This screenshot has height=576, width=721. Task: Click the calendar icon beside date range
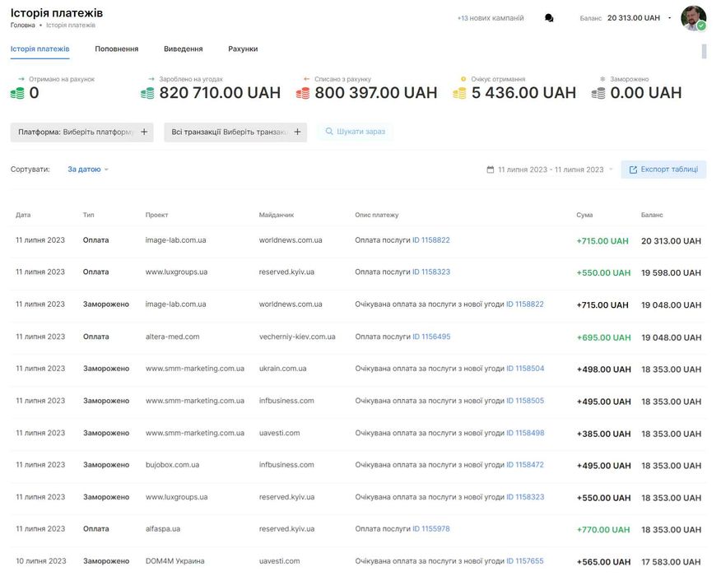[x=491, y=170]
